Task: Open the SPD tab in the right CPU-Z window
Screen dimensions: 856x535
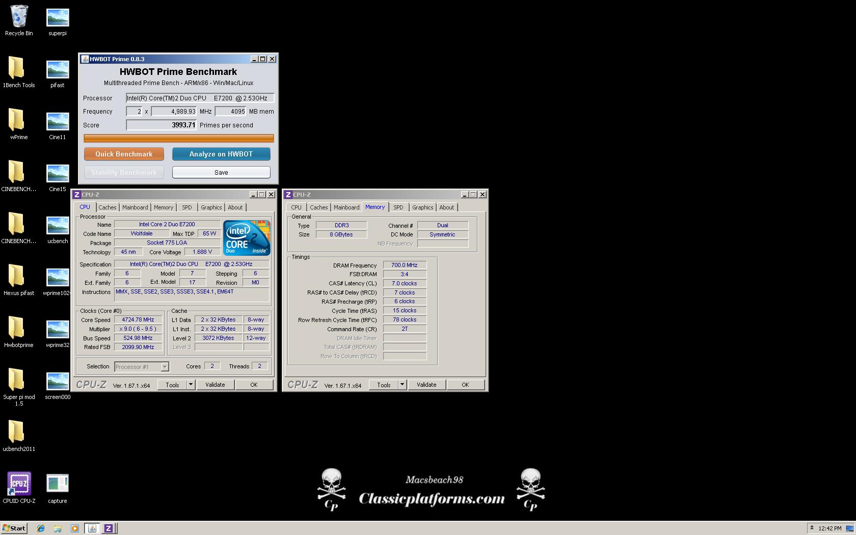Action: point(398,207)
